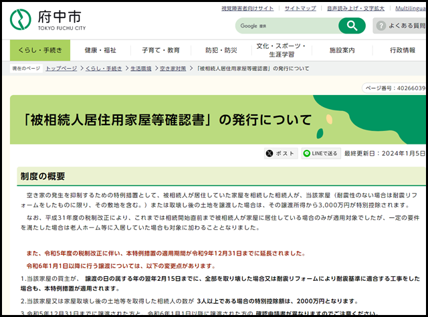
Task: Select the 子育て・教育 menu tab
Action: point(160,50)
